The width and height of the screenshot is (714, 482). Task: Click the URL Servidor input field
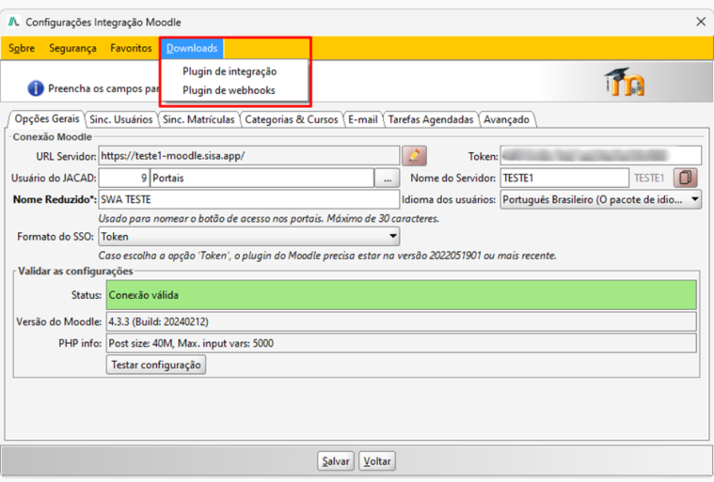249,156
